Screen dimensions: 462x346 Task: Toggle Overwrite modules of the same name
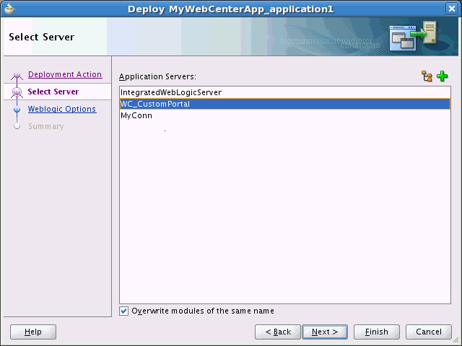(x=123, y=311)
